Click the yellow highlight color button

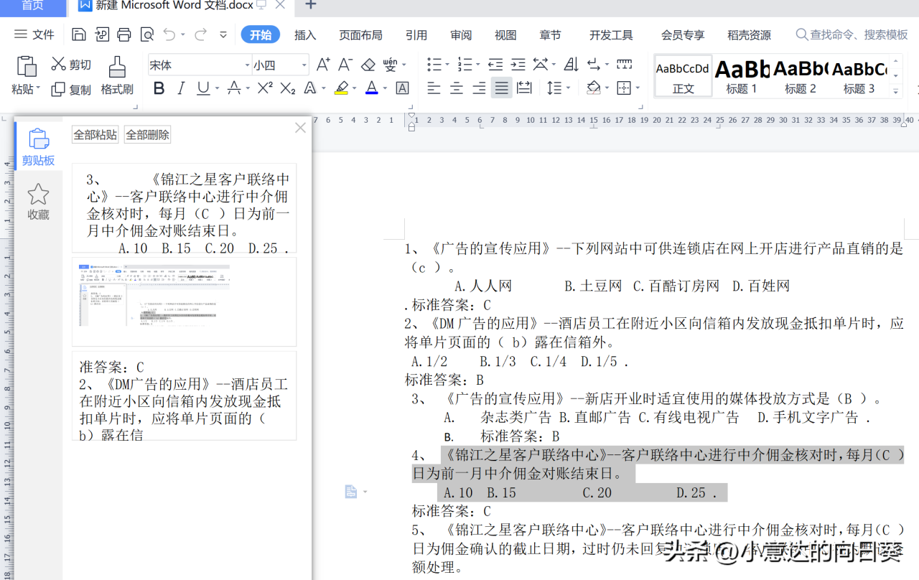pyautogui.click(x=342, y=88)
